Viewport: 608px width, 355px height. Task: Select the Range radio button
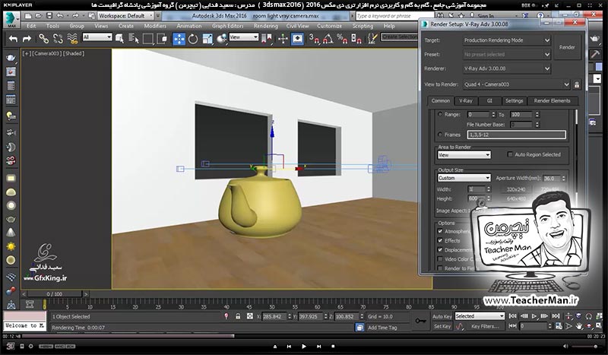(440, 115)
